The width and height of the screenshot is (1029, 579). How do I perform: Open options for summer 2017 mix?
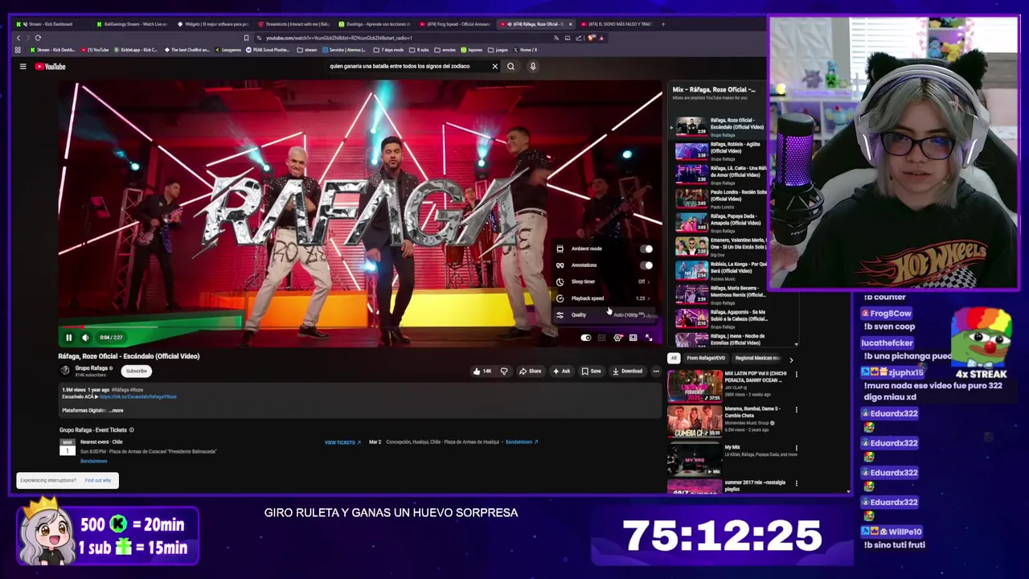(797, 483)
